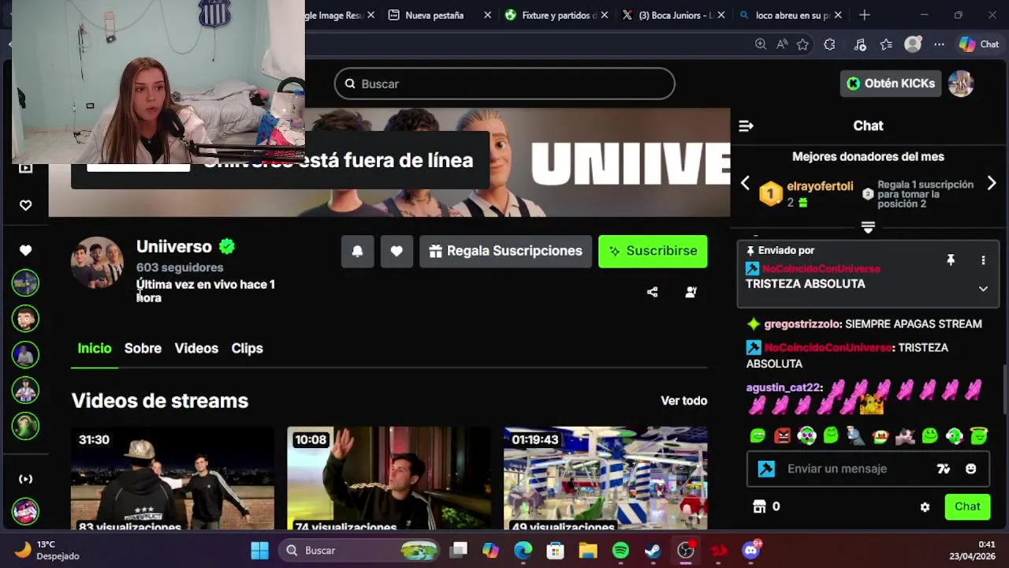Click the Buscar search field on Kick
Screen dimensions: 1009x568
504,84
